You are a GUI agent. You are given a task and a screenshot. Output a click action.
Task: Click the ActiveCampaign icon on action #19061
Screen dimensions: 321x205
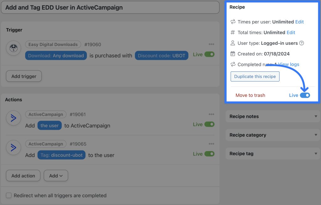[13, 118]
